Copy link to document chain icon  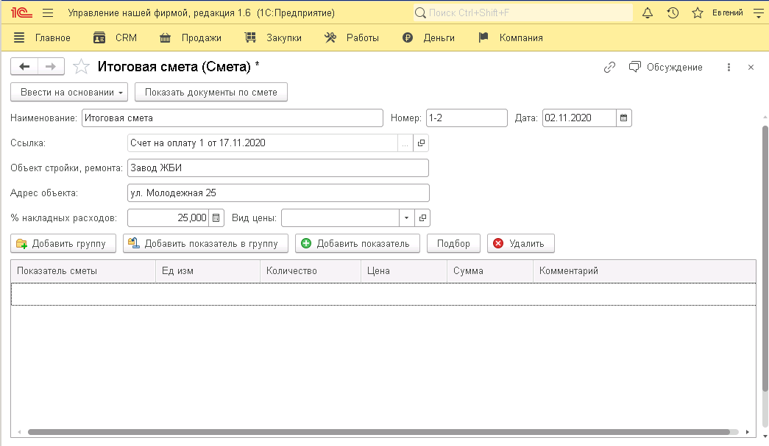click(x=609, y=67)
